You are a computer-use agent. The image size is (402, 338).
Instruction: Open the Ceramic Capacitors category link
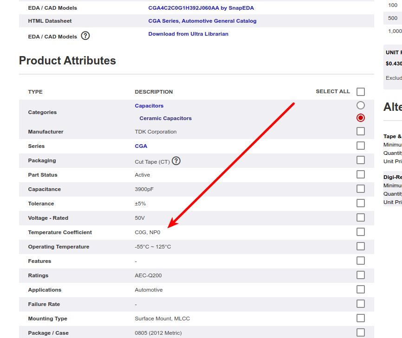165,118
